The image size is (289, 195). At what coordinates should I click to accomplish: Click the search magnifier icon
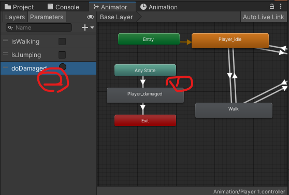point(10,27)
